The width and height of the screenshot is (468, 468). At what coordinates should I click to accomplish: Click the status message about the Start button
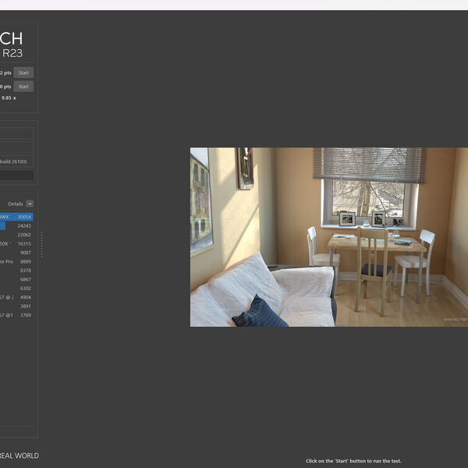tap(353, 461)
